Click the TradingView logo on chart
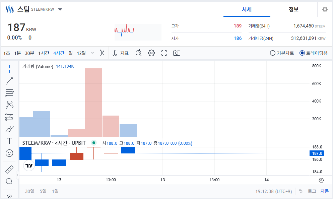This screenshot has height=199, width=333. (29, 165)
